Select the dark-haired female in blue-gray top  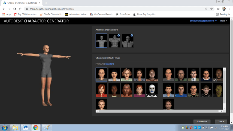click(x=139, y=75)
